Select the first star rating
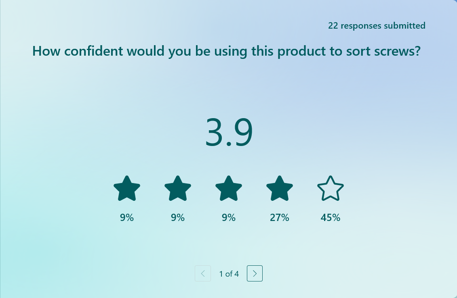The height and width of the screenshot is (298, 457). [127, 188]
